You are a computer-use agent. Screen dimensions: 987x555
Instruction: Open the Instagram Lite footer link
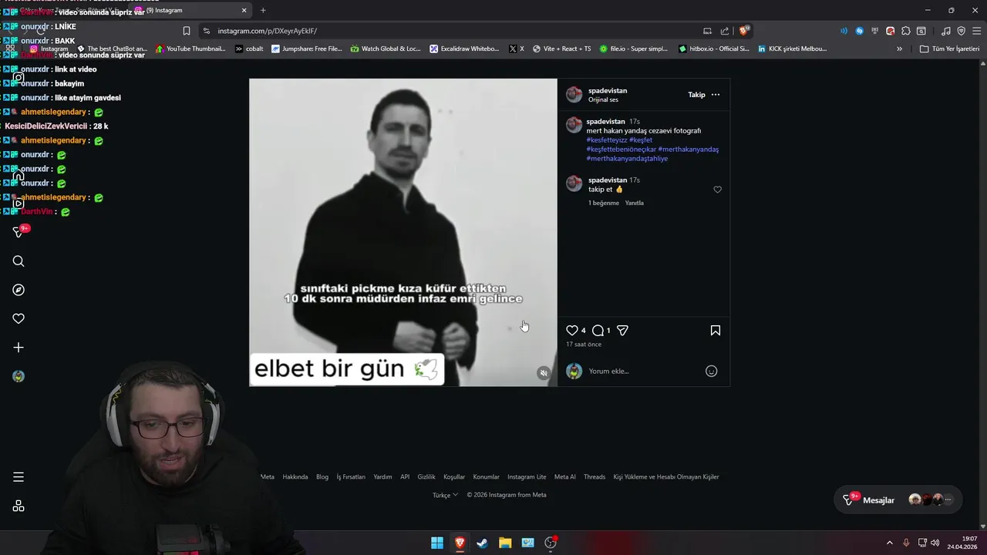click(x=527, y=477)
